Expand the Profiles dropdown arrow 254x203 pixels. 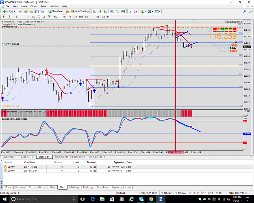click(14, 11)
